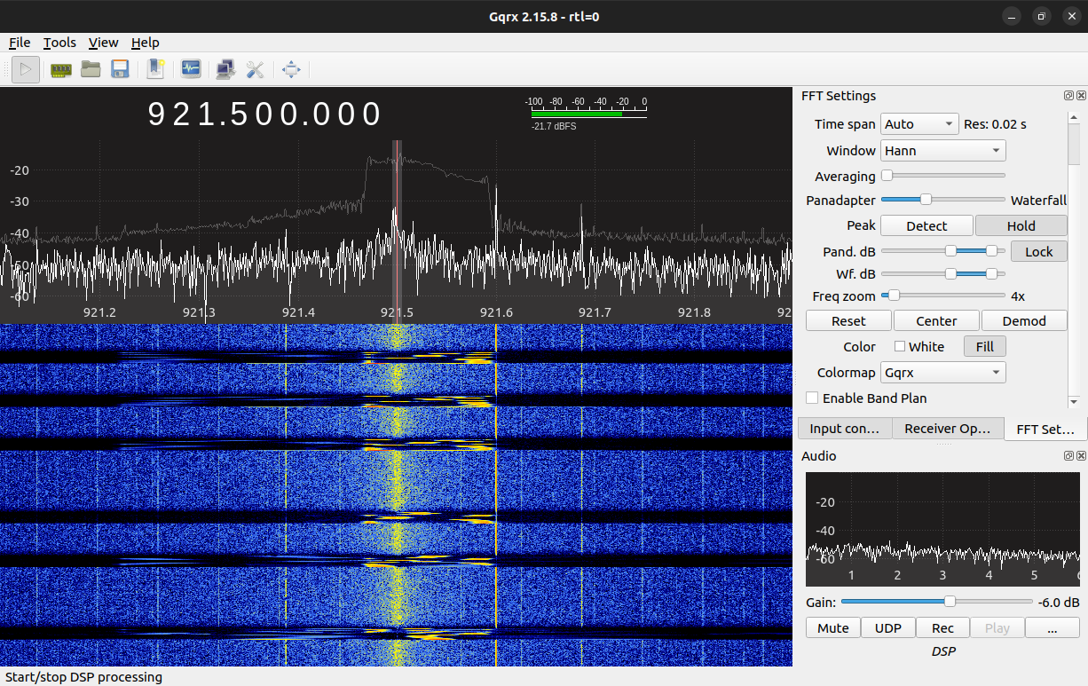Click the -21.7 dBFS level readout
This screenshot has height=686, width=1088.
pos(553,127)
